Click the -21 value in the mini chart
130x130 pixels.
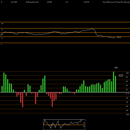84,126
